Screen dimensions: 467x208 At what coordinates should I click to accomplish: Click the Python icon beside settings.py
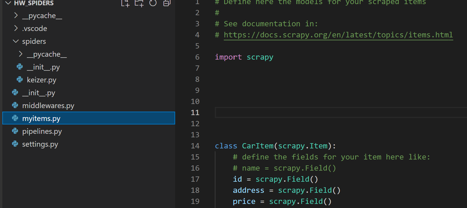click(x=15, y=144)
